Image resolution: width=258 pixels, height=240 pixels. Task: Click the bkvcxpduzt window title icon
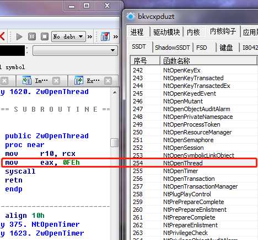131,17
